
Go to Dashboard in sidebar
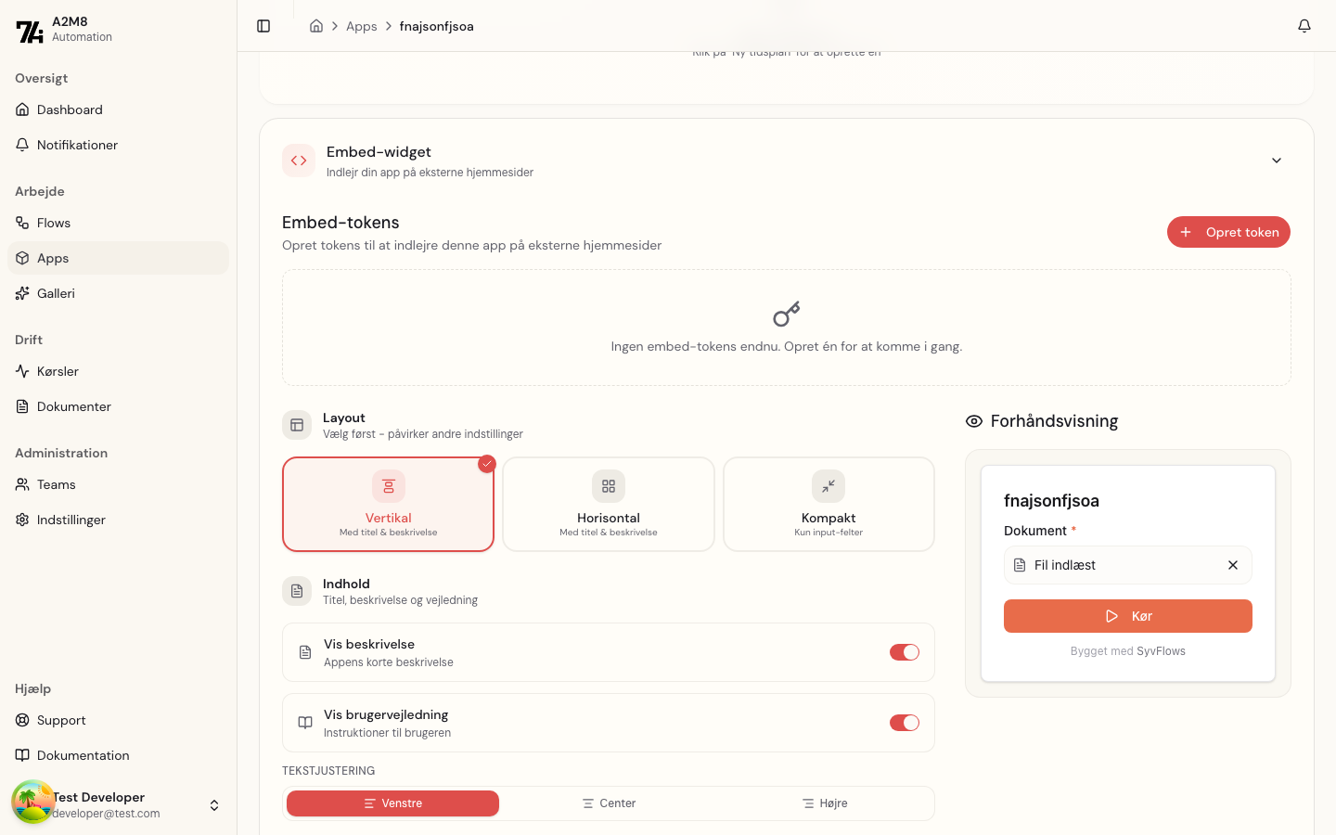point(69,109)
